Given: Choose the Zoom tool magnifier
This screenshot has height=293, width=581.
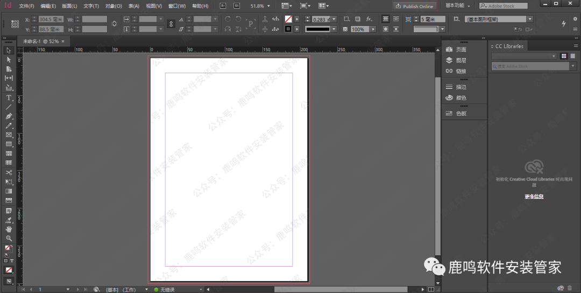Looking at the screenshot, I should pyautogui.click(x=9, y=238).
